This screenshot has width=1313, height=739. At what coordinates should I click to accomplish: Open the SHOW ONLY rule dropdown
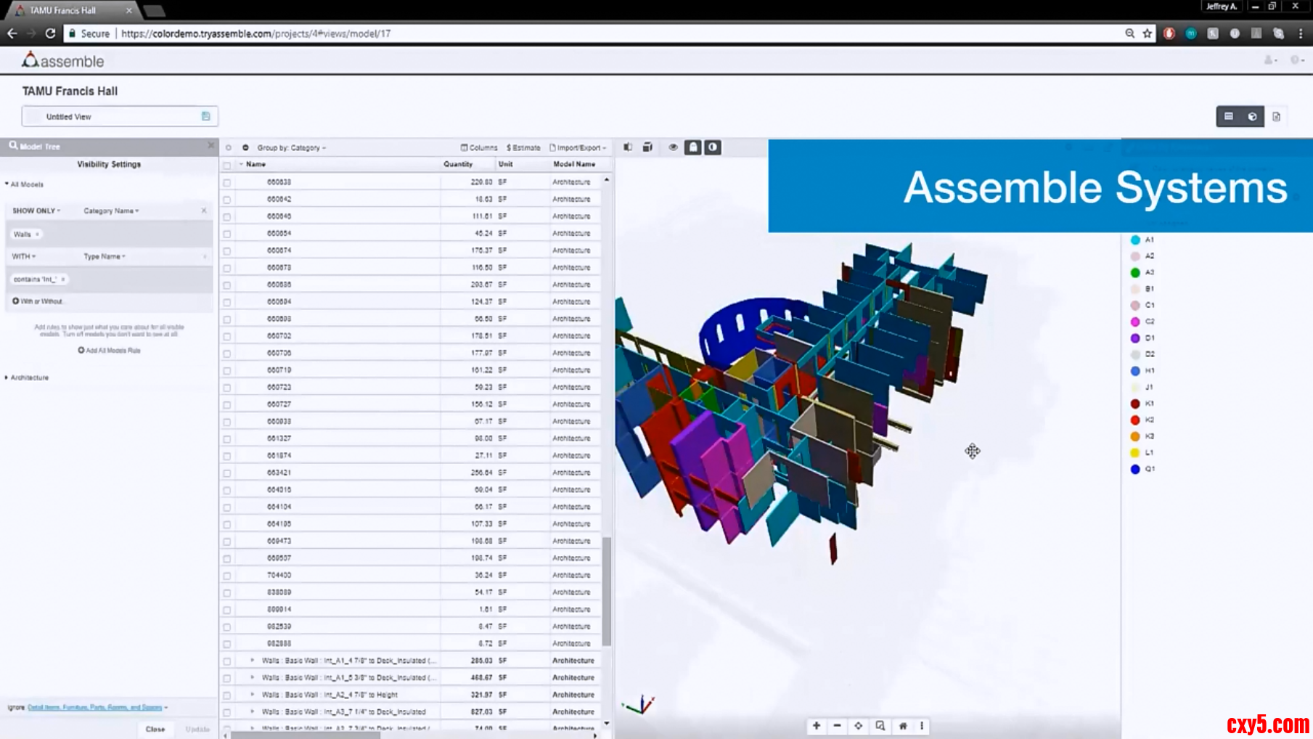(36, 211)
